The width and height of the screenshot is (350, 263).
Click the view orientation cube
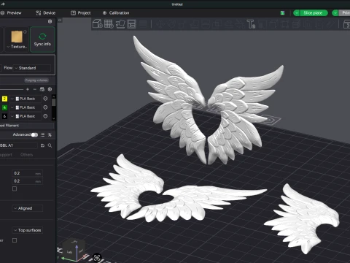pyautogui.click(x=73, y=250)
